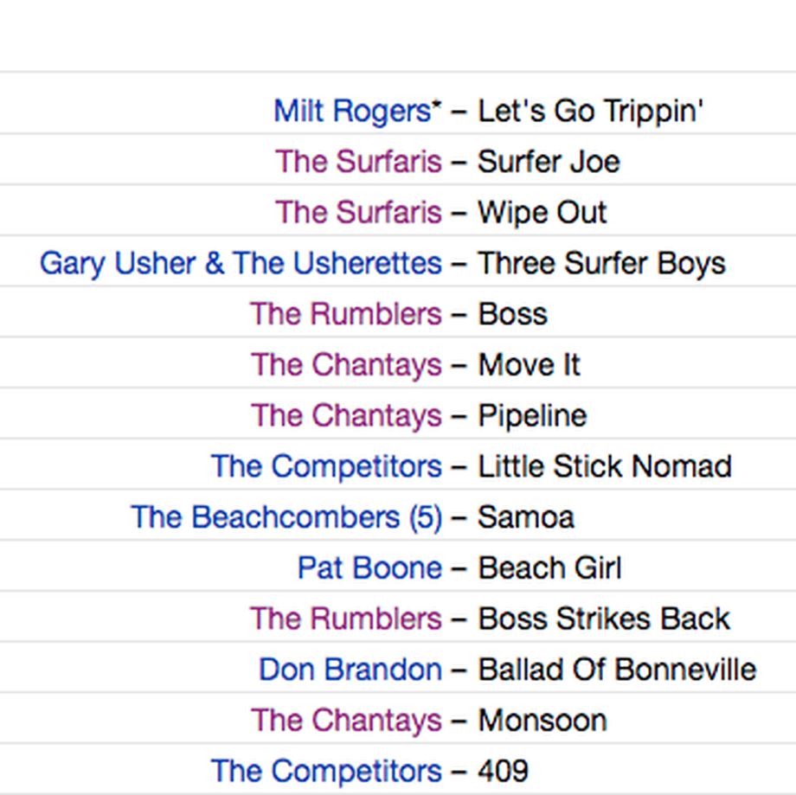Open The Rumblers link next to Boss
Image resolution: width=796 pixels, height=795 pixels.
pyautogui.click(x=346, y=314)
